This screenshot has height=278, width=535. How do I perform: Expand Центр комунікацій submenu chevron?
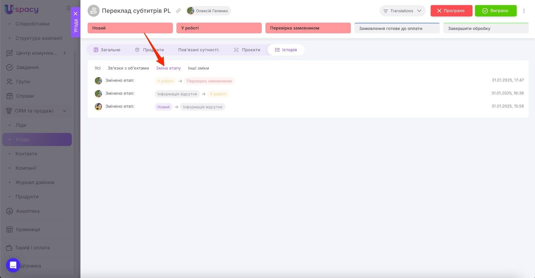[65, 53]
